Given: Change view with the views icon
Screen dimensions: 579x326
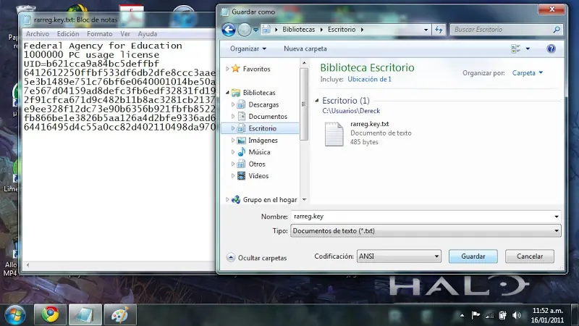Looking at the screenshot, I should pyautogui.click(x=515, y=49).
